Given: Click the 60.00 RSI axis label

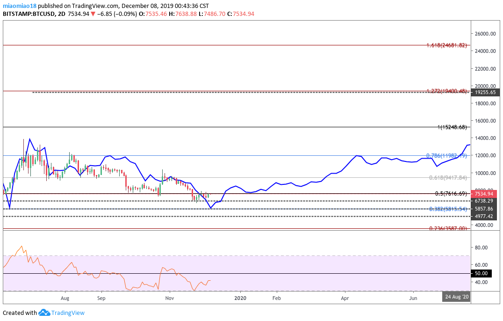Looking at the screenshot, I should 481,265.
